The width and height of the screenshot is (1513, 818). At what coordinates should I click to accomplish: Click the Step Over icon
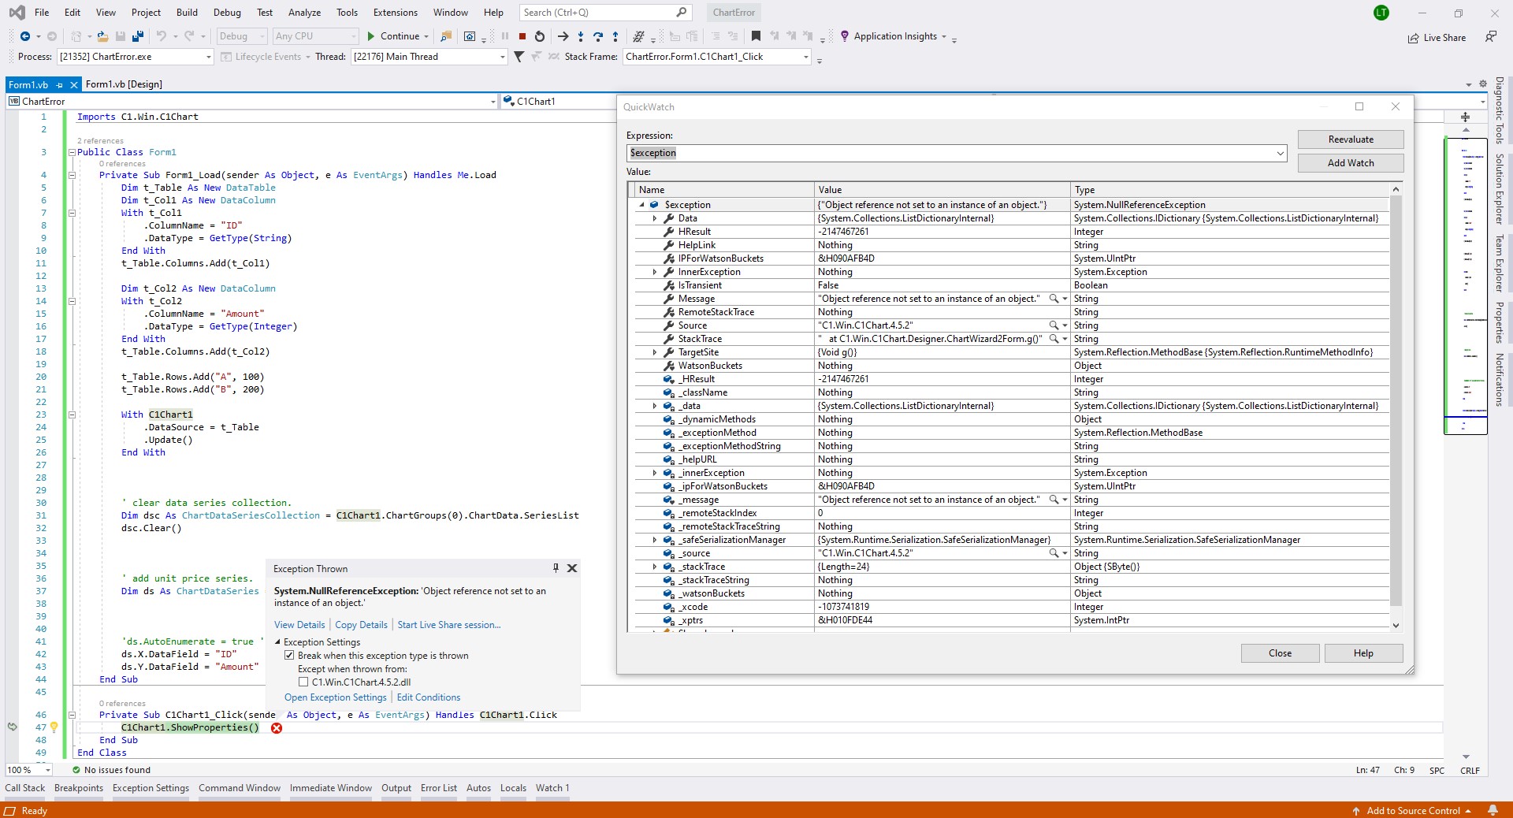[598, 36]
